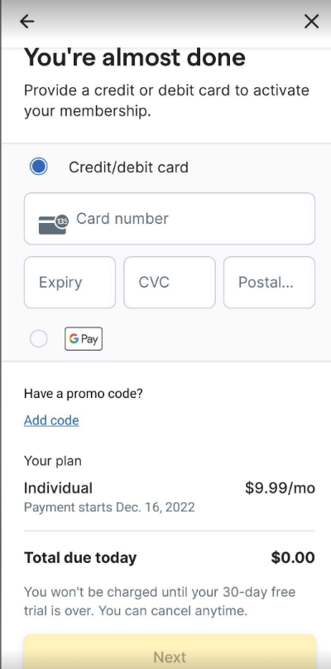This screenshot has height=669, width=331.
Task: Click the Total due today label
Action: [80, 558]
